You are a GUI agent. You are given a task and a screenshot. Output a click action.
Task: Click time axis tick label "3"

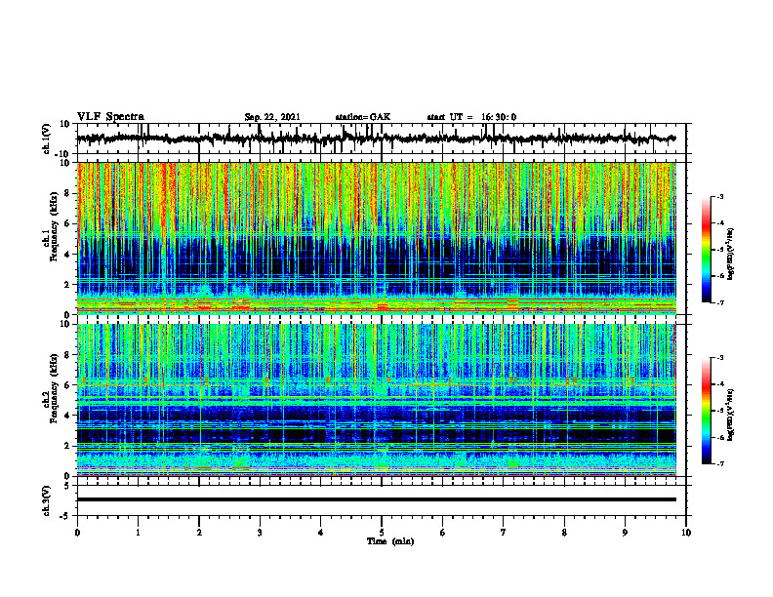coord(260,533)
